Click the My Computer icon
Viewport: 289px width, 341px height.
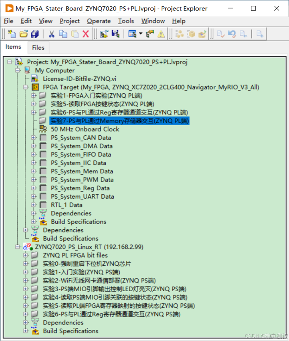[x=27, y=70]
